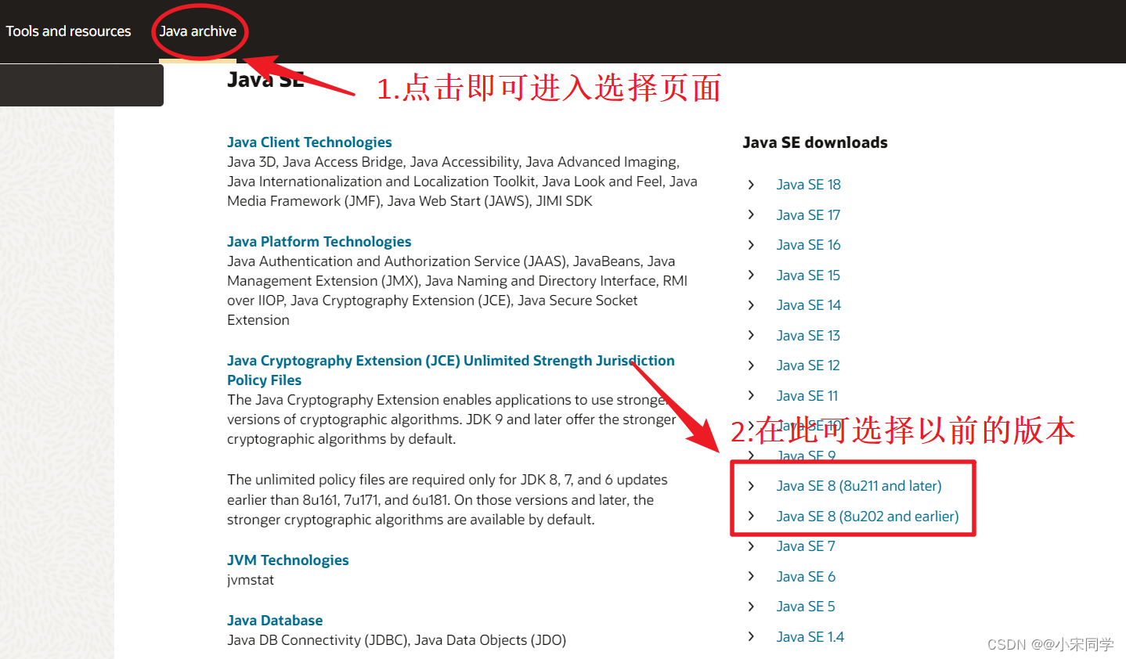This screenshot has width=1126, height=659.
Task: Select Java SE 8 (8u211 and later)
Action: (859, 486)
